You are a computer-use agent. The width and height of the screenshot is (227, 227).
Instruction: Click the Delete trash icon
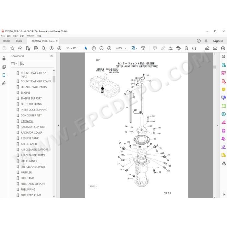[186, 48]
